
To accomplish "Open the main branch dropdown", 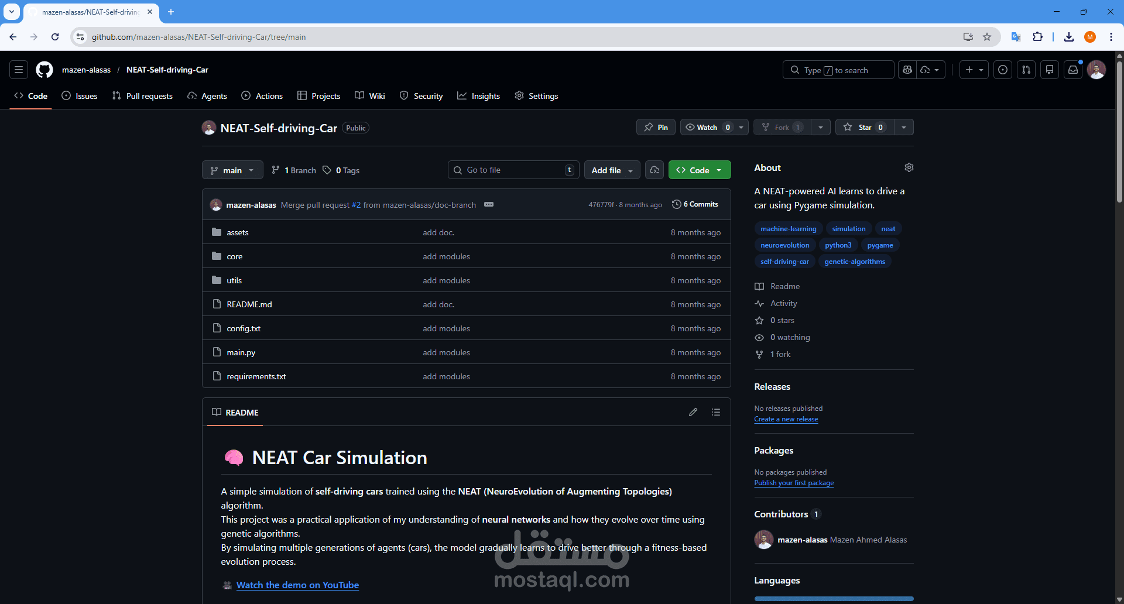I will pyautogui.click(x=232, y=170).
